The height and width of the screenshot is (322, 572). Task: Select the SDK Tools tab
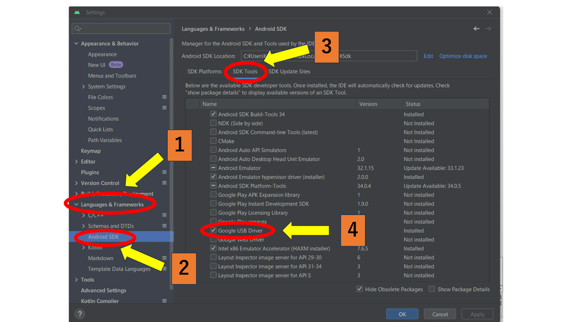245,72
